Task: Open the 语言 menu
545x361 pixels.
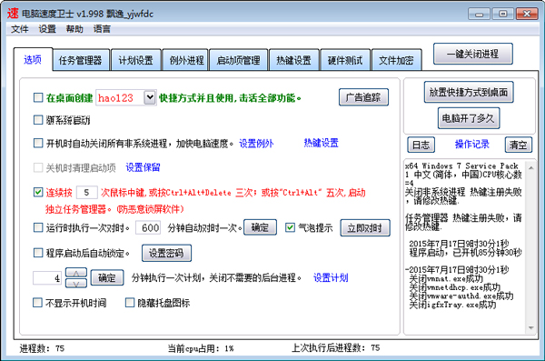Action: [x=102, y=29]
